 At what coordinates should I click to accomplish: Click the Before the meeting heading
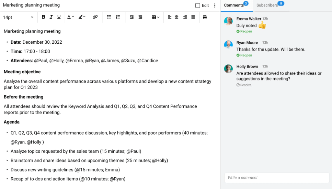pos(23,97)
